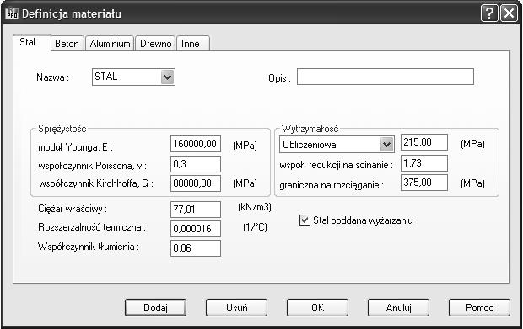Confirm with the OK button
Viewport: 523px width, 329px height.
[x=317, y=307]
